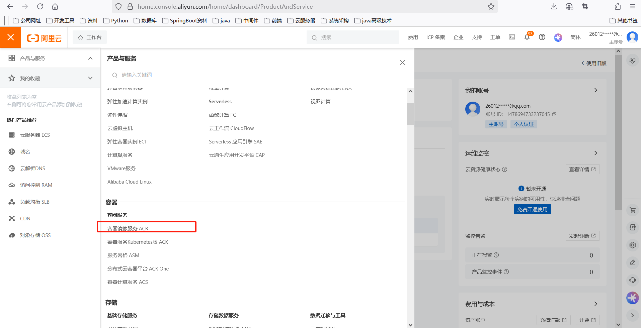Open 域名 in sidebar
The image size is (641, 328).
[25, 152]
